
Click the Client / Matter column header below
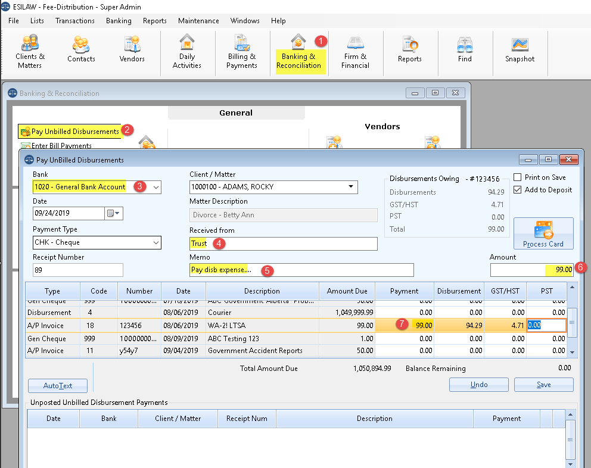click(178, 419)
